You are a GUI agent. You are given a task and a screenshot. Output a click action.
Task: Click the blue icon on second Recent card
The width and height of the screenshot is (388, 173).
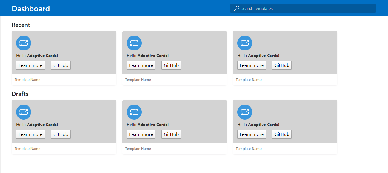[x=134, y=43]
